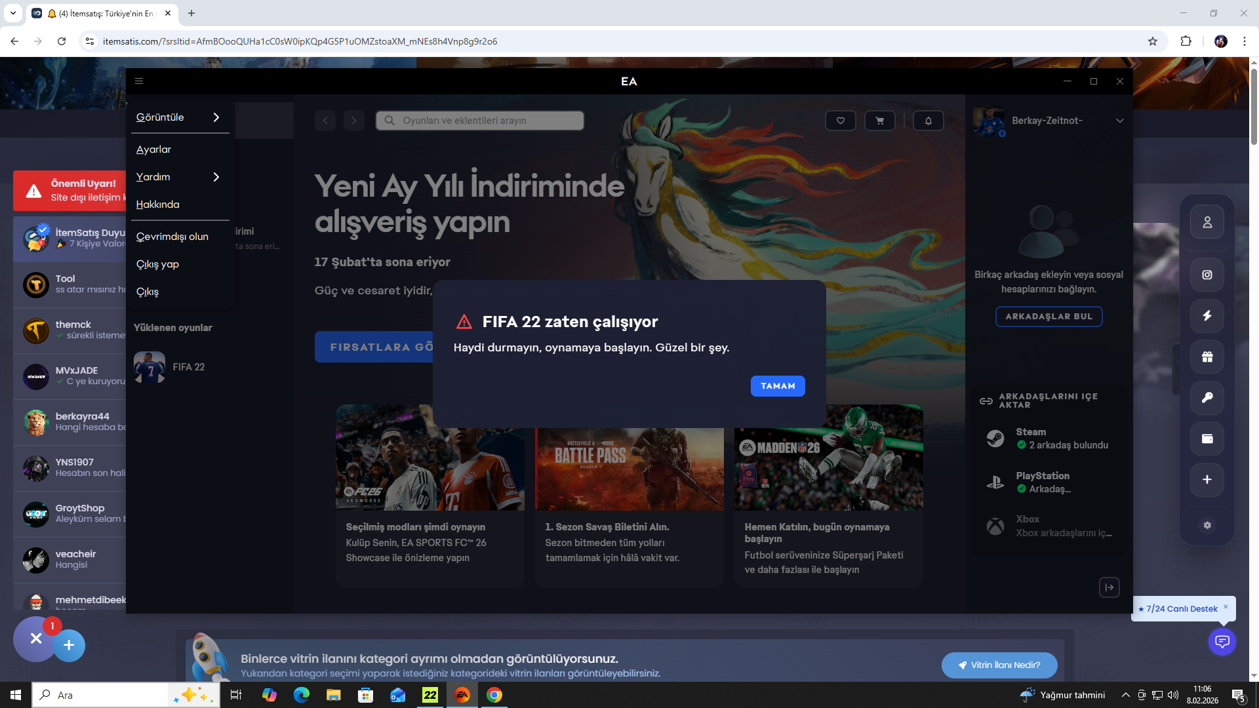The width and height of the screenshot is (1259, 708).
Task: Open the EA app from the taskbar
Action: click(462, 695)
